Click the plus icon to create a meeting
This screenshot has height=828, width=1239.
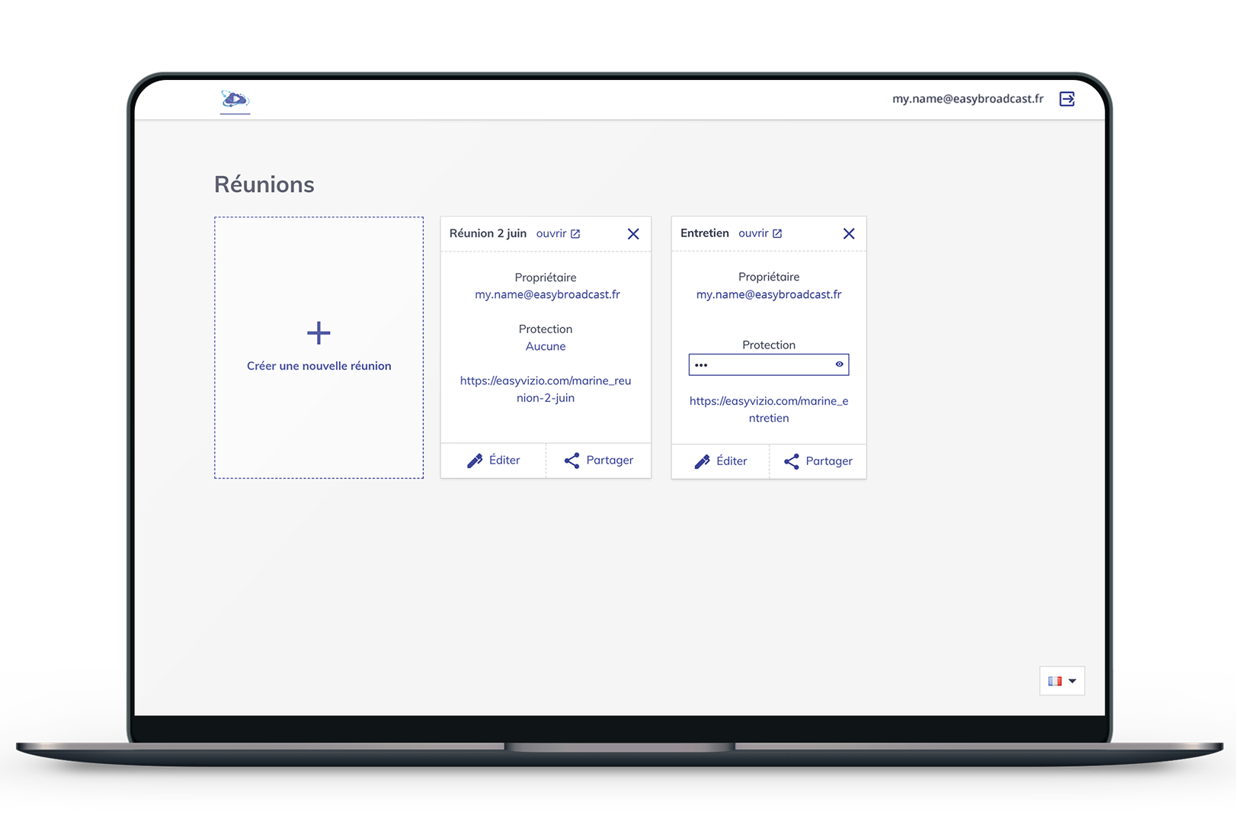[x=319, y=332]
